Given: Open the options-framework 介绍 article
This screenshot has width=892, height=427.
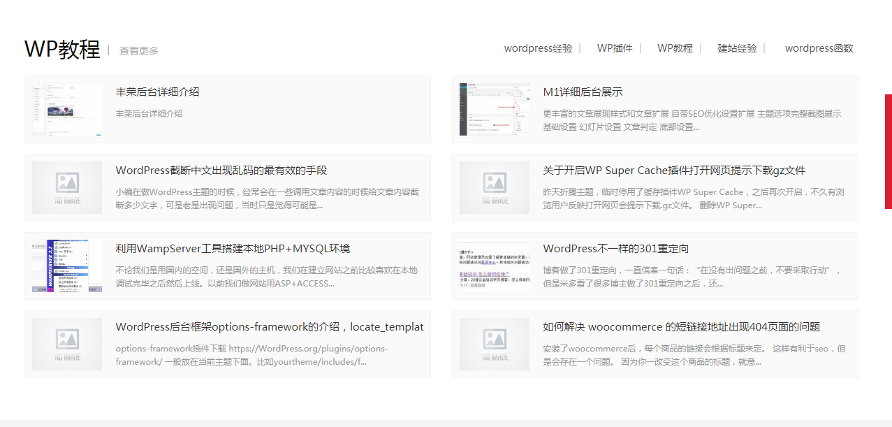Looking at the screenshot, I should click(269, 326).
